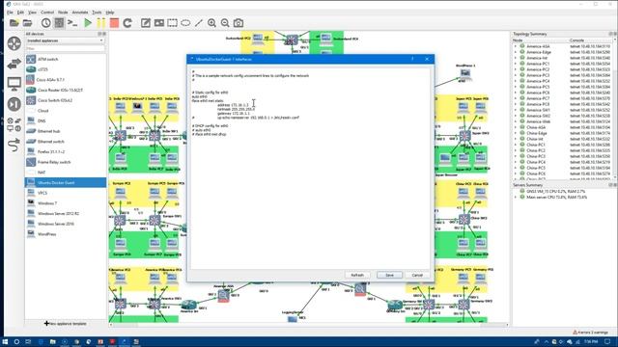Browse end devices monitor icon
Screen dimensions: 618x347
click(x=14, y=84)
